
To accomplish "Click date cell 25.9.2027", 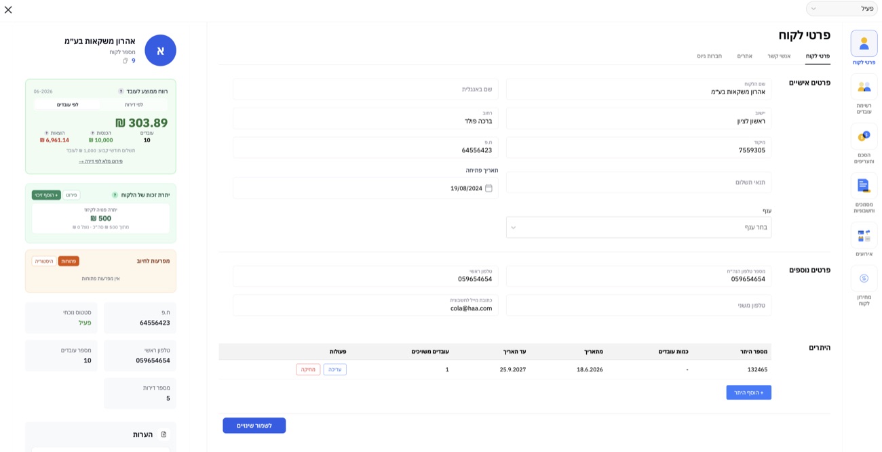I will pyautogui.click(x=513, y=369).
